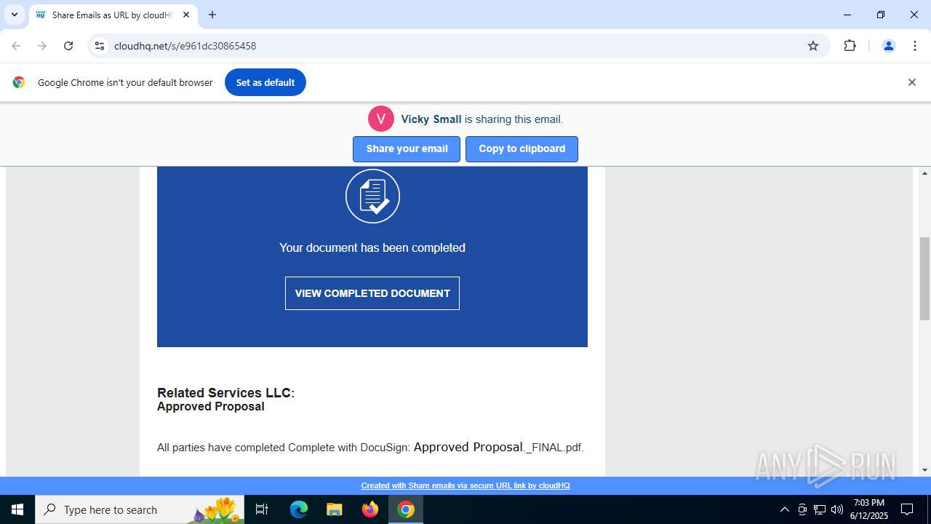The width and height of the screenshot is (931, 524).
Task: Click the scrollbar down arrow
Action: (925, 470)
